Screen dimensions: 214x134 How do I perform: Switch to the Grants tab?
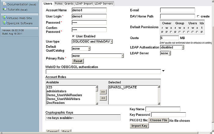[x=69, y=4]
